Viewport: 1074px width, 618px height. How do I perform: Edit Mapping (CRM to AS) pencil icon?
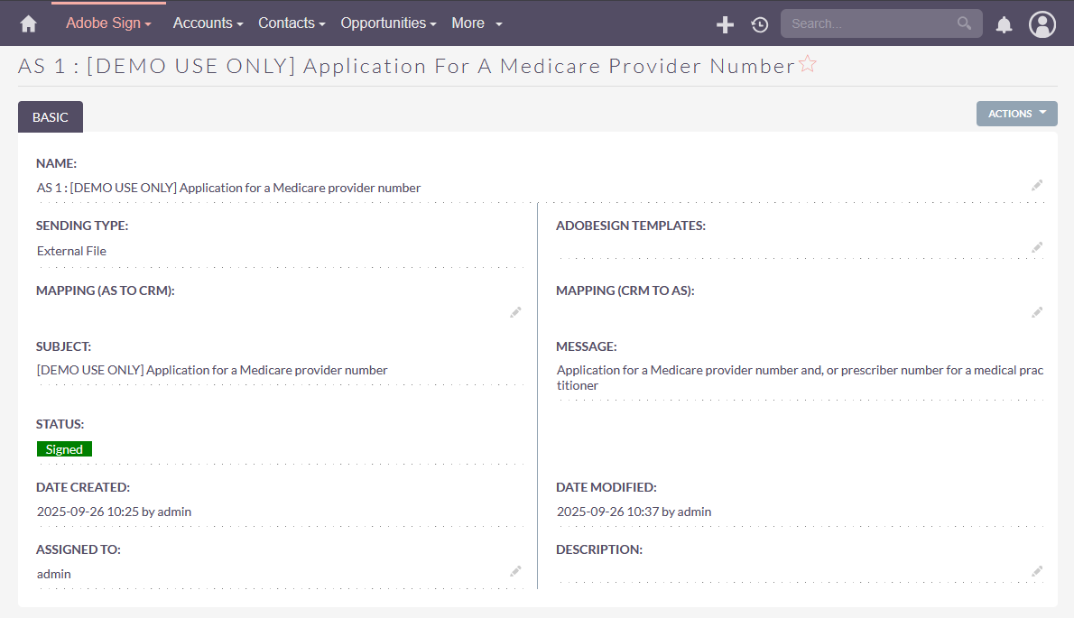click(1037, 312)
